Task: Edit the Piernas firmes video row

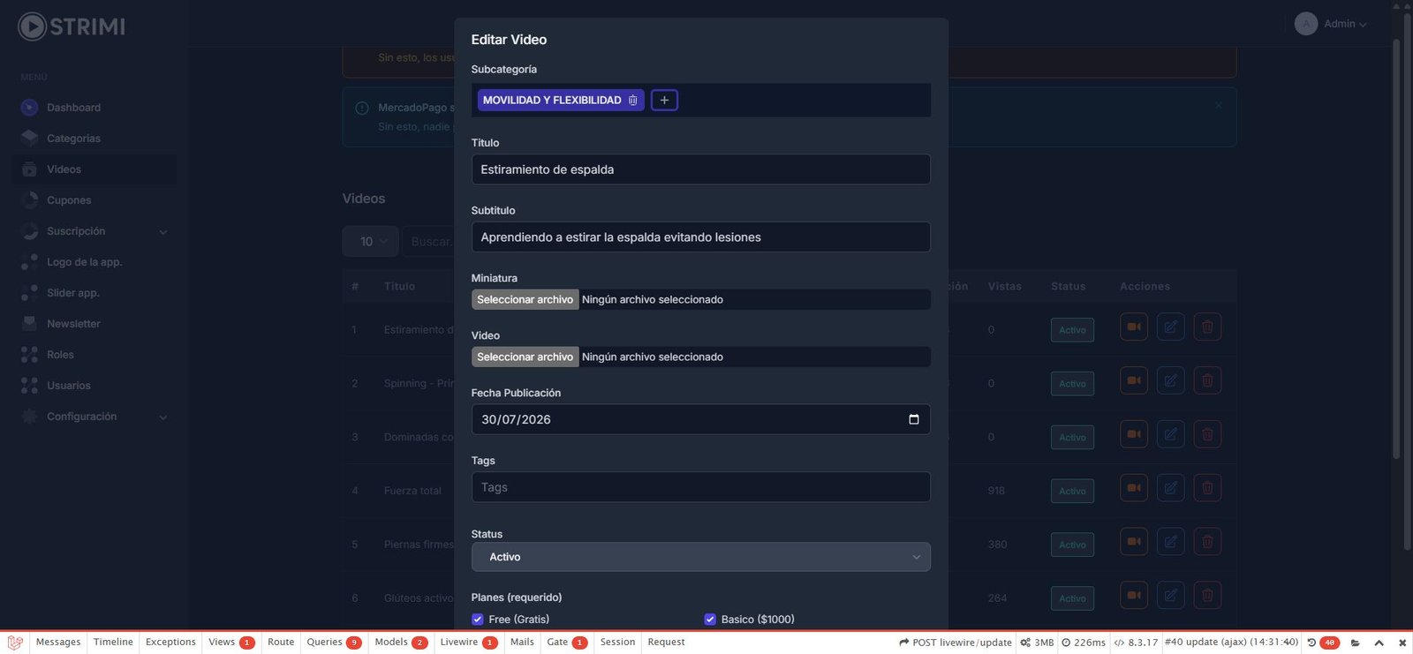Action: [x=1170, y=542]
